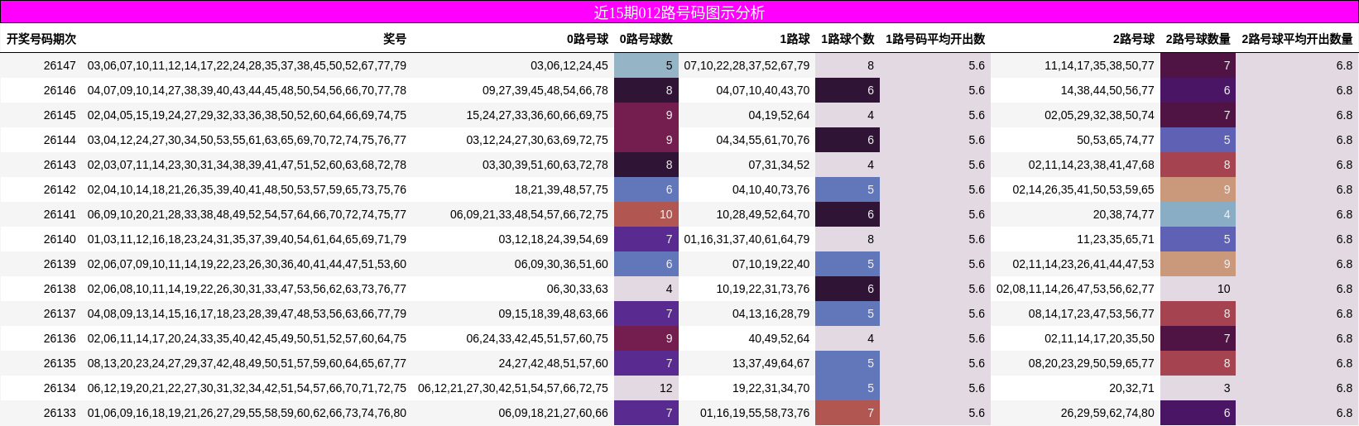Select the 1路球 cell 13,37,49,64,67
Image resolution: width=1359 pixels, height=426 pixels.
pyautogui.click(x=771, y=363)
